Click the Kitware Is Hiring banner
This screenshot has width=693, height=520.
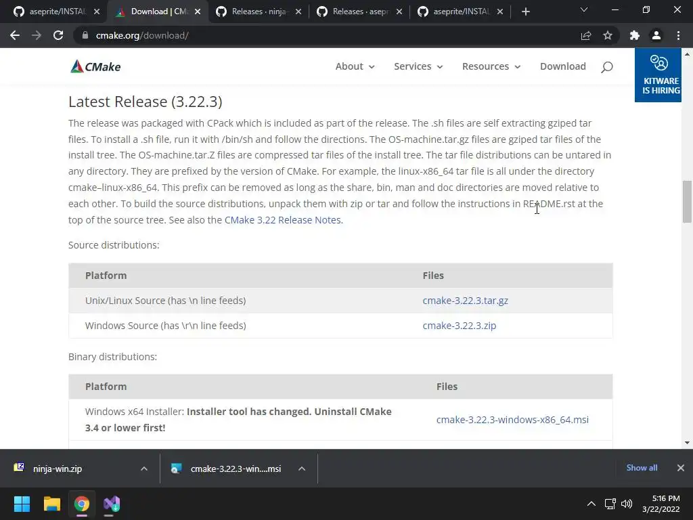(x=658, y=74)
